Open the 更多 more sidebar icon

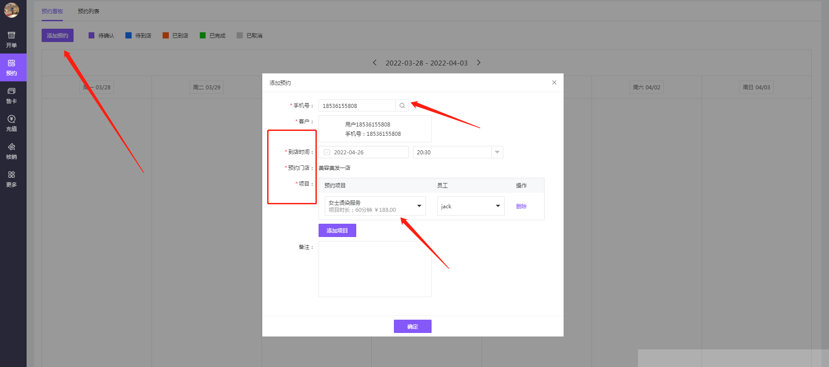tap(12, 179)
